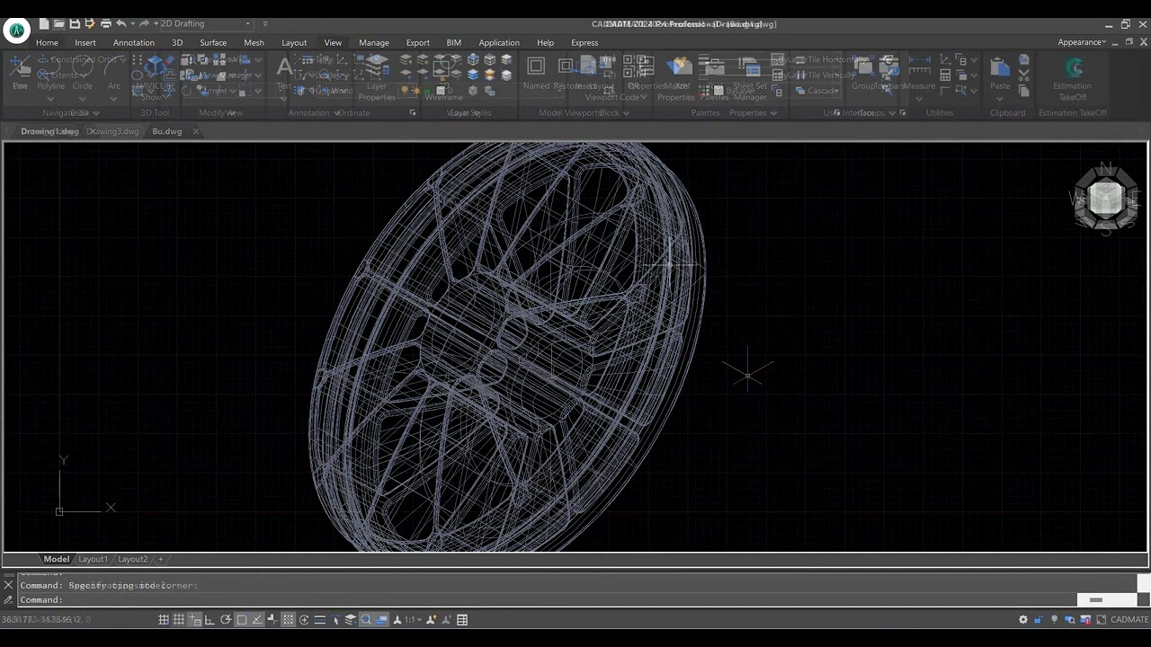Click the Named viewports icon
This screenshot has width=1151, height=647.
[536, 74]
